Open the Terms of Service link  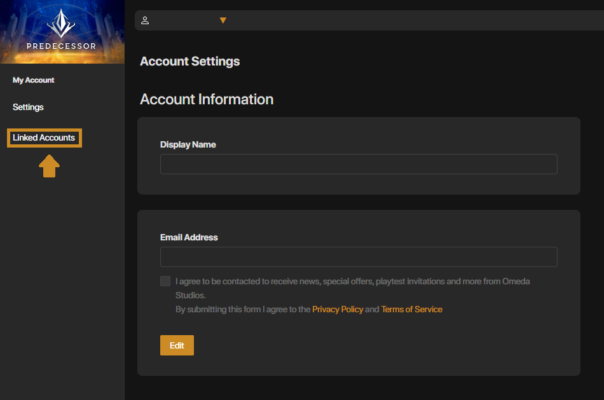411,310
